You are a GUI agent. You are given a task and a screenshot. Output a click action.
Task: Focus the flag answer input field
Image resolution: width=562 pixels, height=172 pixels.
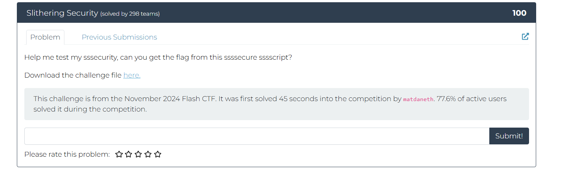click(x=256, y=136)
